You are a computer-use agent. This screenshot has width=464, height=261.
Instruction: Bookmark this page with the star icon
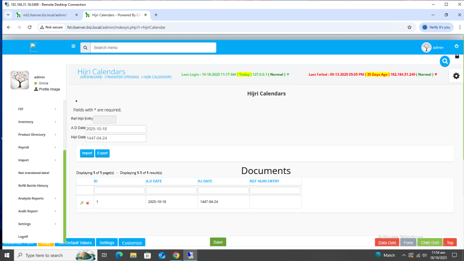coord(409,27)
